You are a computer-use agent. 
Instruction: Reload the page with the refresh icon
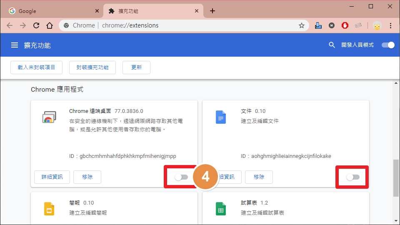[36, 25]
